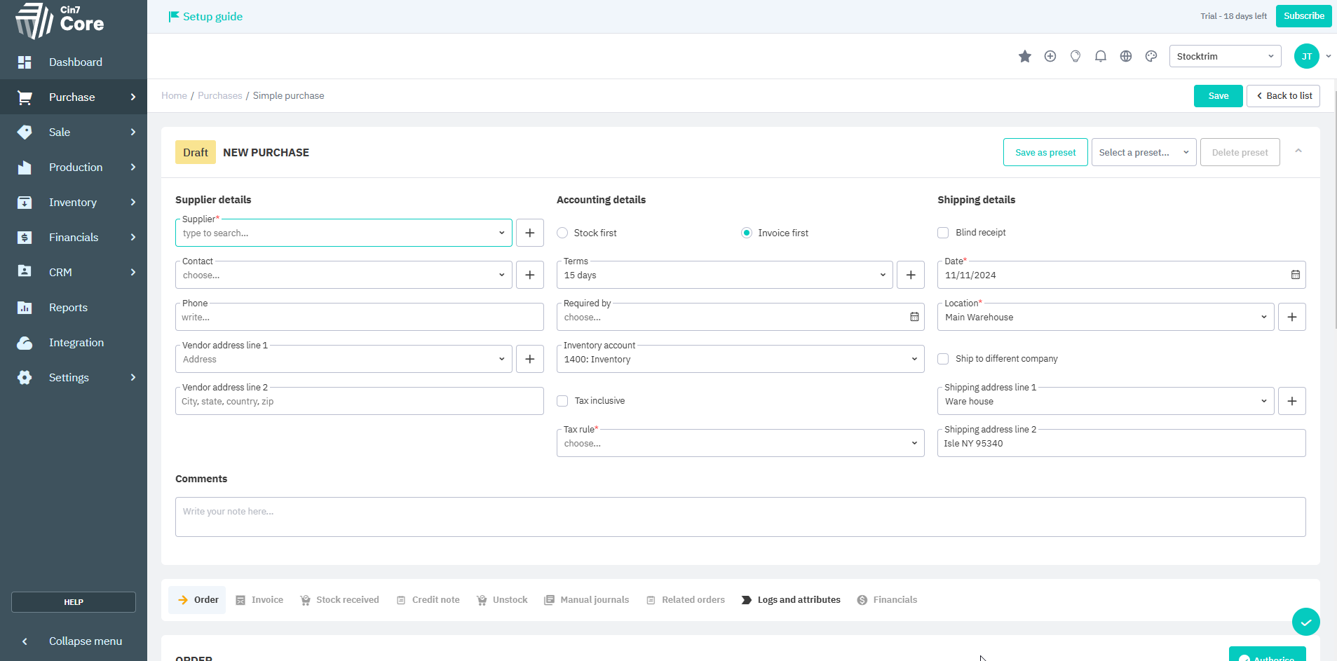Select the Stock first radio button

pyautogui.click(x=562, y=233)
